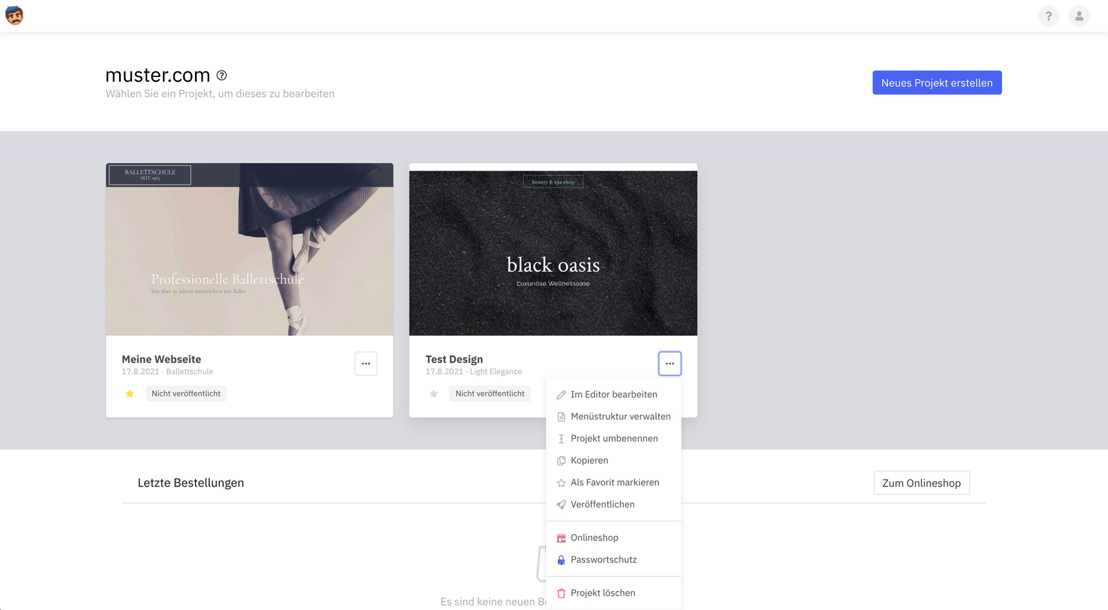Click the star icon beside Als Favorit markieren

(x=561, y=483)
